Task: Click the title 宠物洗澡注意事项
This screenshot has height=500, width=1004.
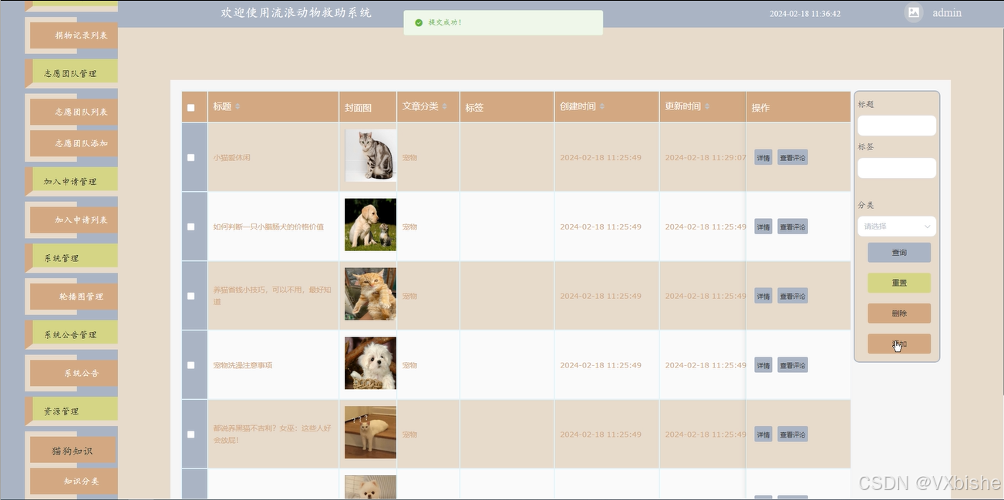Action: tap(243, 365)
